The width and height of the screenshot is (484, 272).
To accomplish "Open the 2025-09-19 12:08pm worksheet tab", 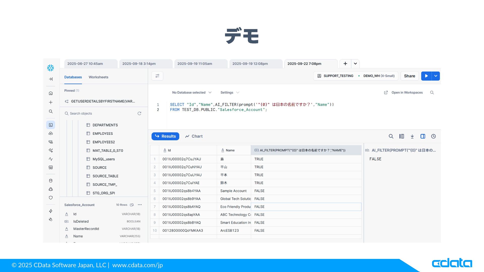I will (x=256, y=64).
